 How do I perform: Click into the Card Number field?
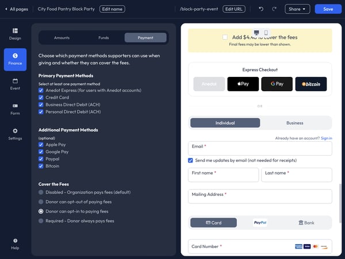click(260, 246)
